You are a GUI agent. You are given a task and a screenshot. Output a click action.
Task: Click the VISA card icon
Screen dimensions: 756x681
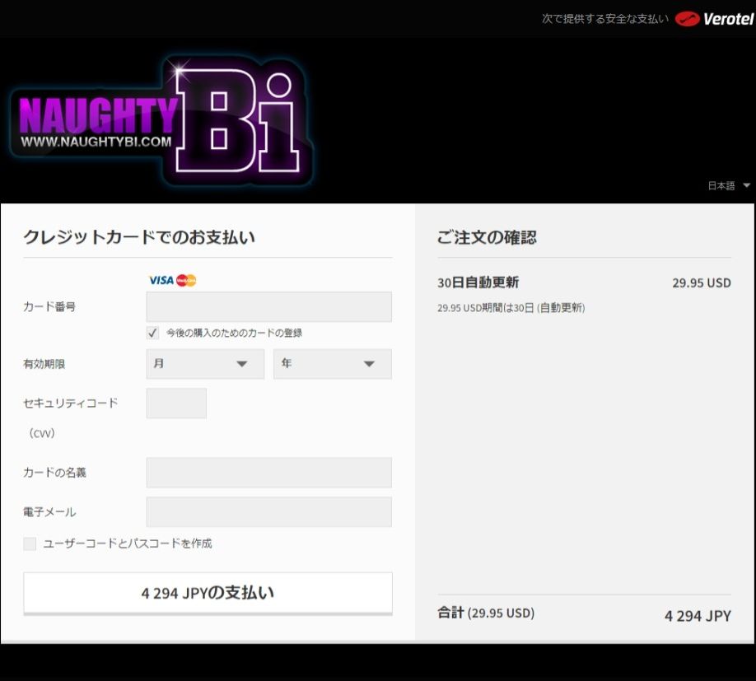161,280
